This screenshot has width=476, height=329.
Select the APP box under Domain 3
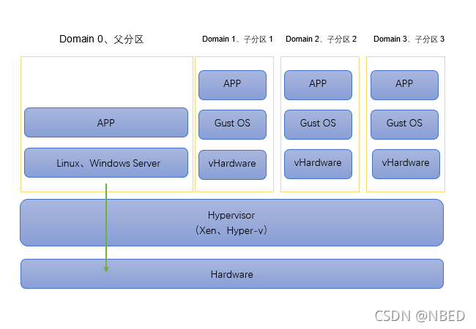click(405, 85)
